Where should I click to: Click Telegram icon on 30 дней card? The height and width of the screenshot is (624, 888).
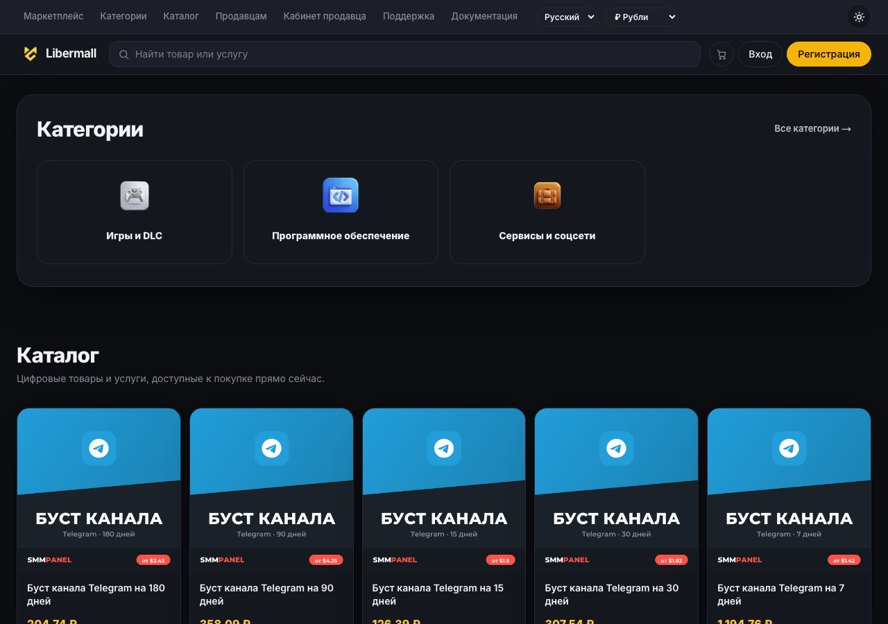click(616, 449)
